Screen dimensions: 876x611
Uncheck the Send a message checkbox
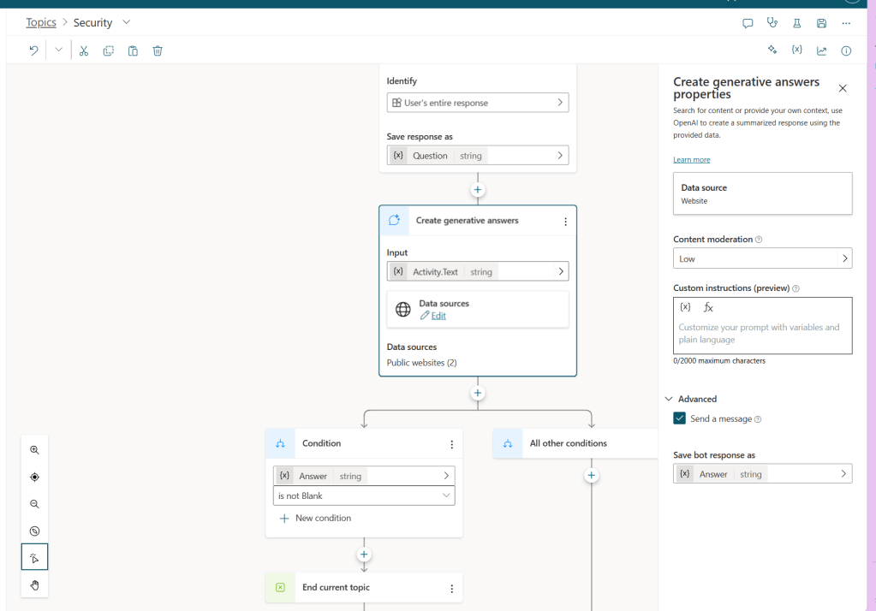(679, 418)
